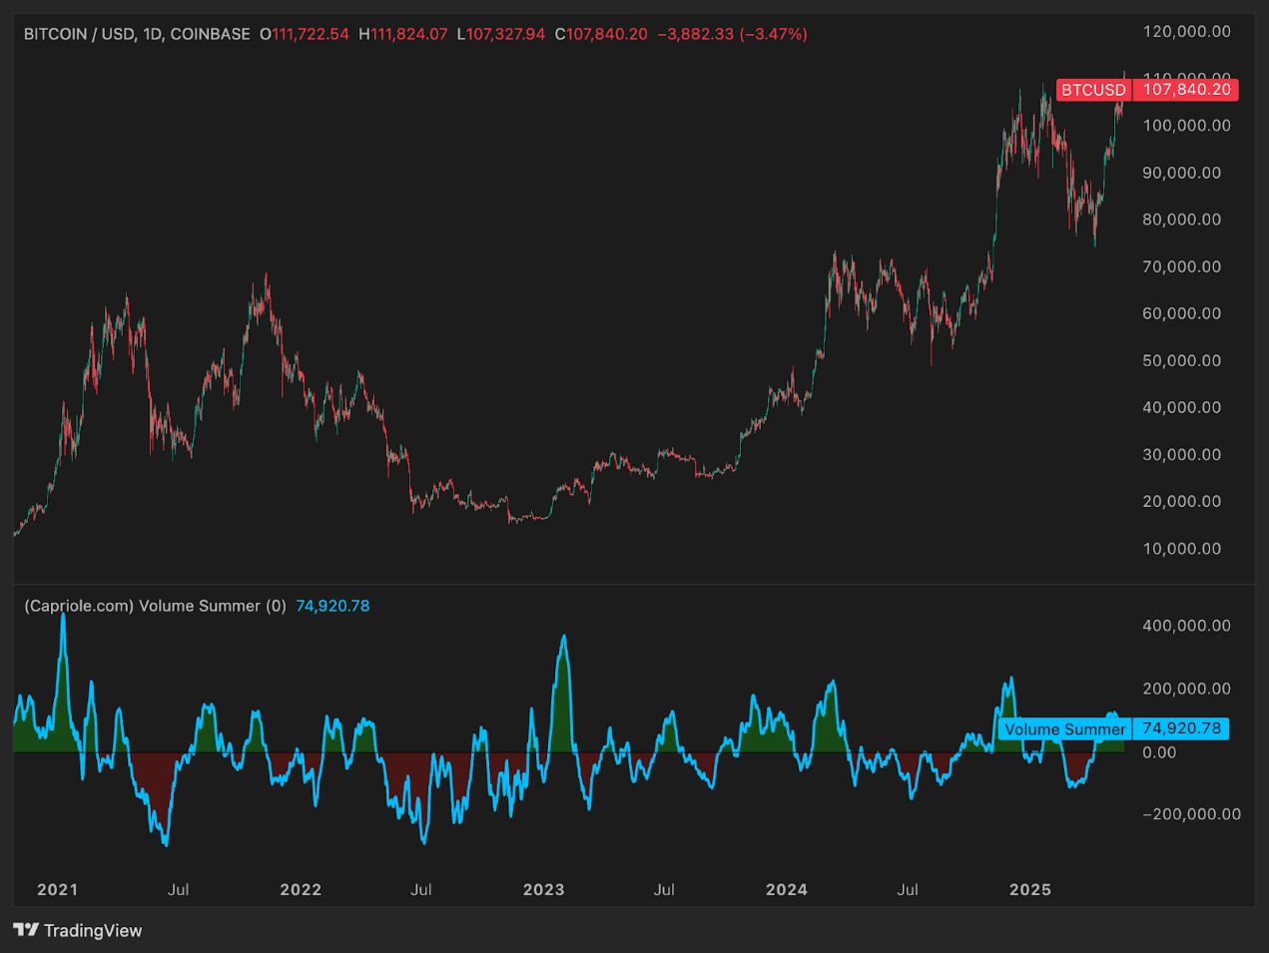Click the blue 74,920.78 indicator value
This screenshot has width=1269, height=953.
pos(331,605)
